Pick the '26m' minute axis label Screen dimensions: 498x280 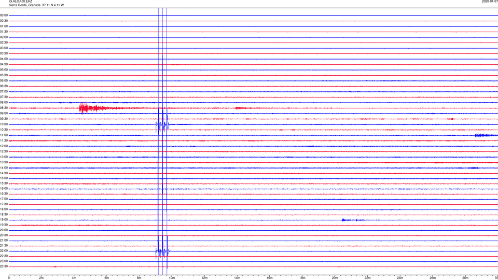tap(433, 278)
